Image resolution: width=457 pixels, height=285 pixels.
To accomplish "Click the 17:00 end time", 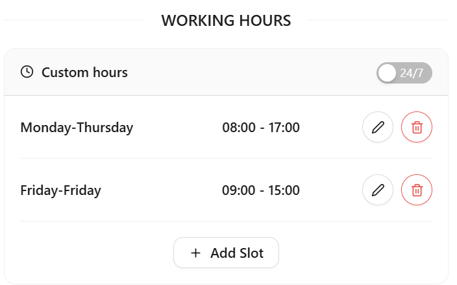I will [283, 128].
